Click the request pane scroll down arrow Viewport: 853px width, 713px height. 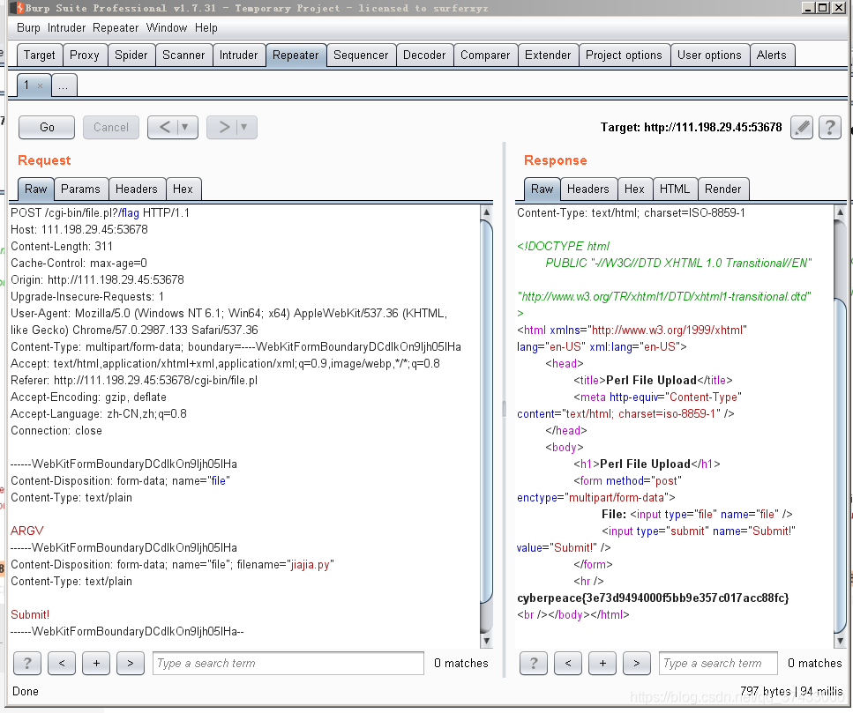tap(487, 641)
